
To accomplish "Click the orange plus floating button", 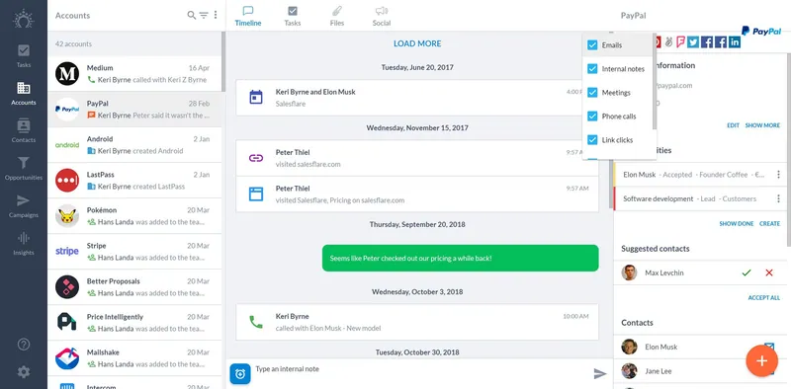I will point(761,360).
